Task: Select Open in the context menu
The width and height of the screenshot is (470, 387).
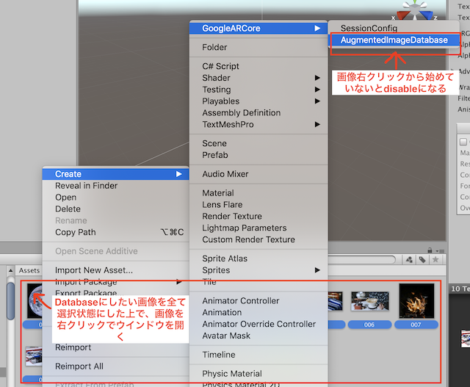Action: tap(116, 198)
